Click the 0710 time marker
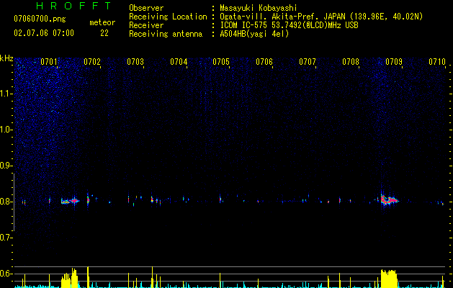The height and width of the screenshot is (288, 453). pos(437,62)
